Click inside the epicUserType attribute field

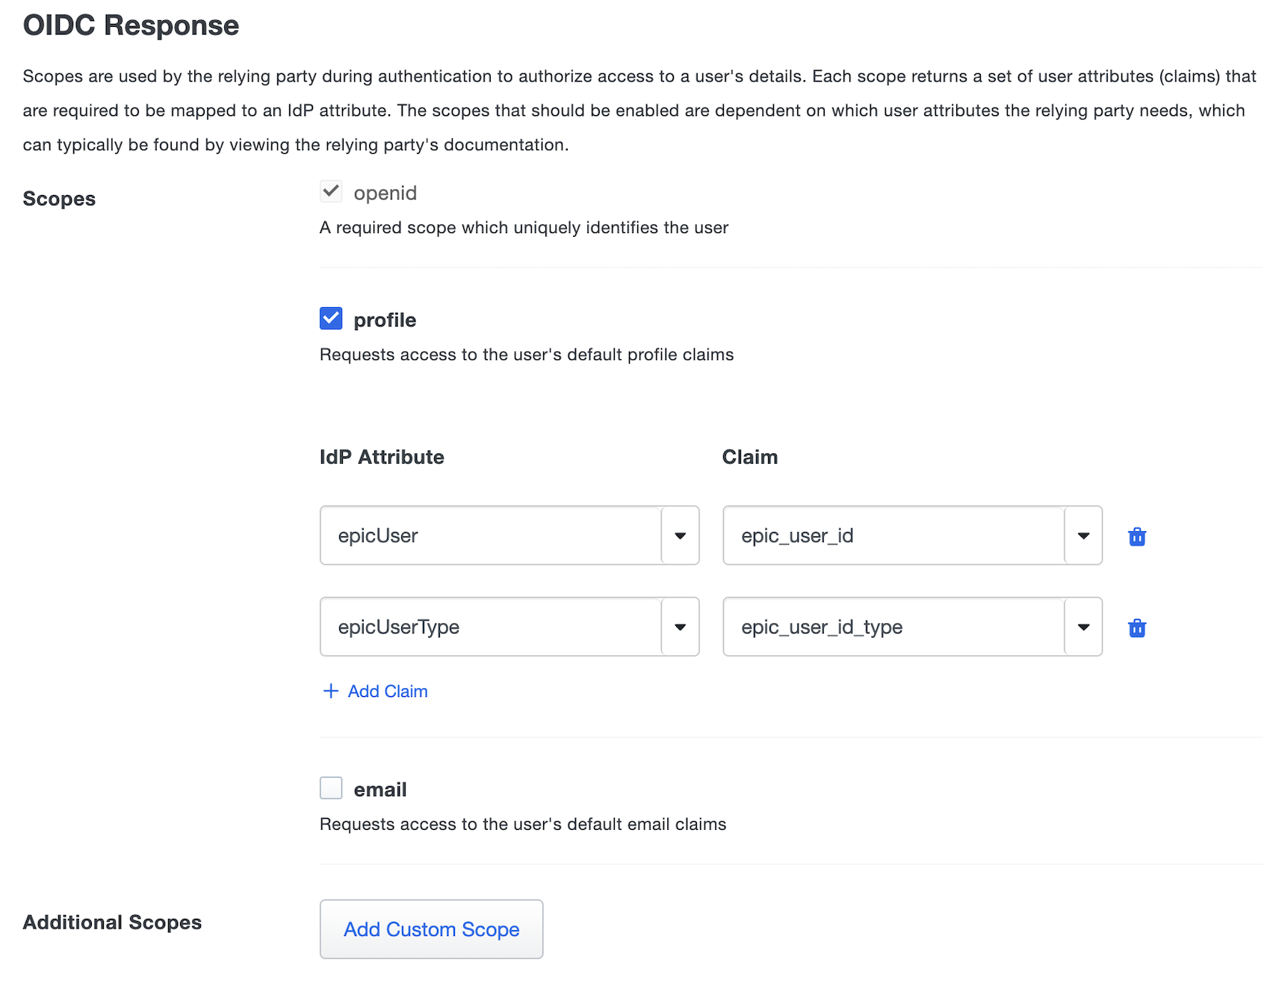pyautogui.click(x=486, y=627)
